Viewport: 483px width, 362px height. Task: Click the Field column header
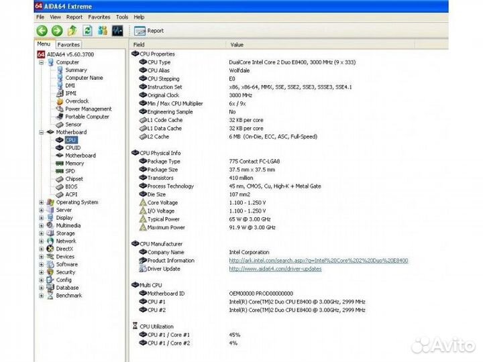(x=178, y=45)
